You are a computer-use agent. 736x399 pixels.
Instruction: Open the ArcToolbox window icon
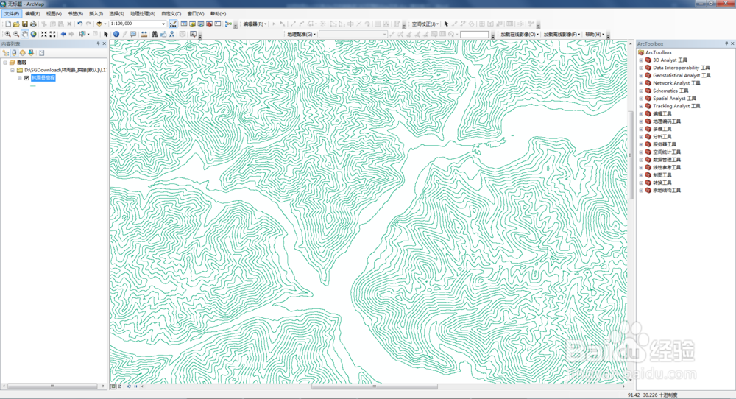209,24
